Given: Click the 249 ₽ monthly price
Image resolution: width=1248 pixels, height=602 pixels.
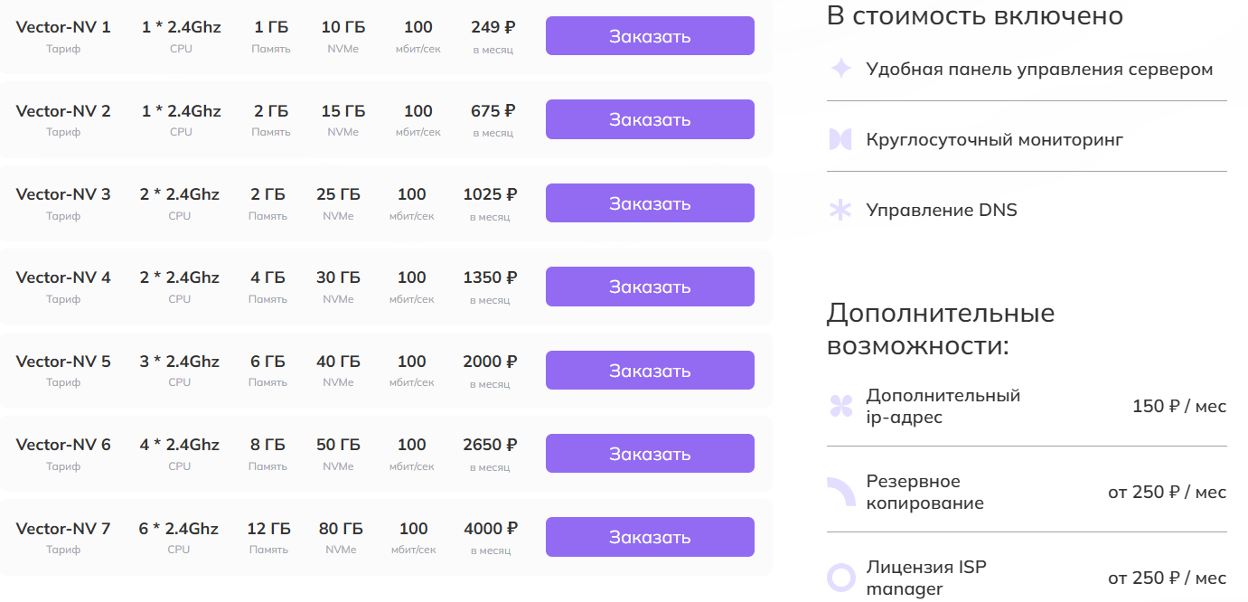Looking at the screenshot, I should [493, 27].
